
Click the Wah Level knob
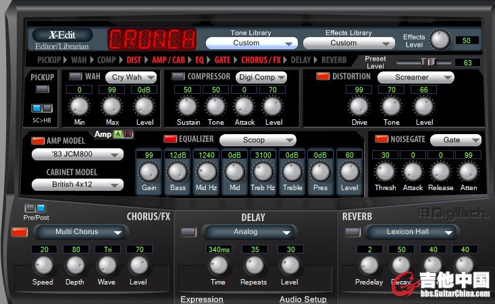(144, 106)
